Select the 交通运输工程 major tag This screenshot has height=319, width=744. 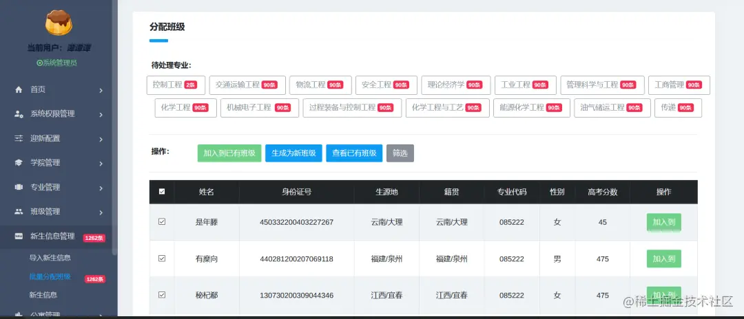point(247,85)
